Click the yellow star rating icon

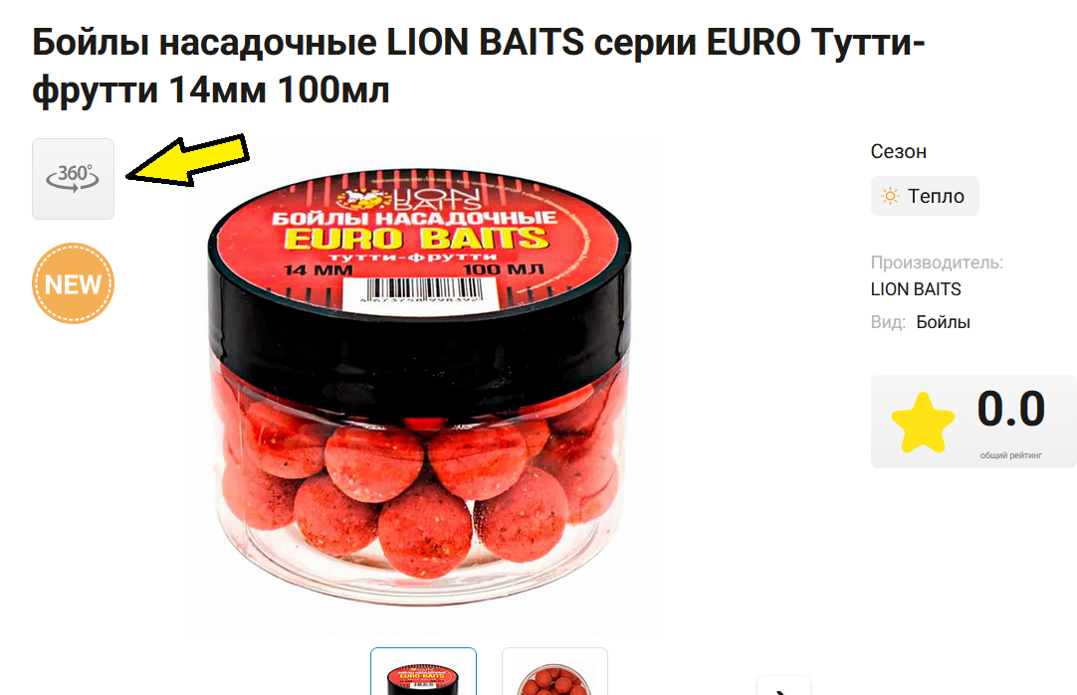pyautogui.click(x=923, y=423)
